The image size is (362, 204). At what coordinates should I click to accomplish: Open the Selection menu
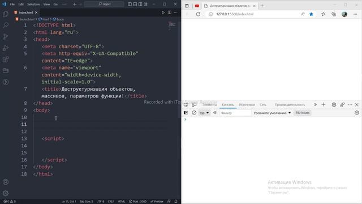coord(33,4)
